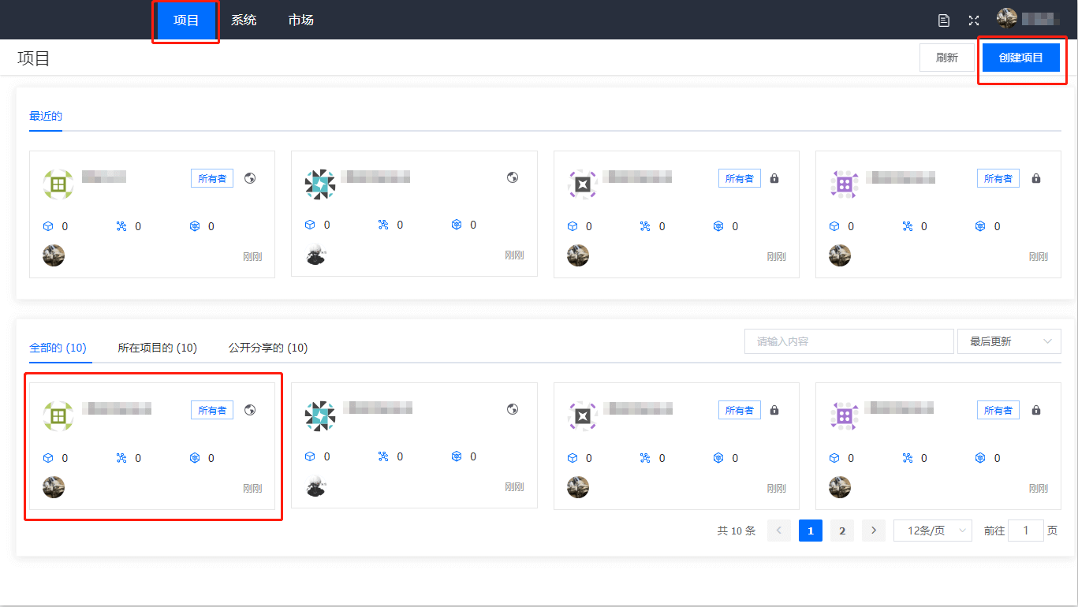This screenshot has width=1078, height=607.
Task: Toggle fullscreen icon in top bar
Action: (974, 20)
